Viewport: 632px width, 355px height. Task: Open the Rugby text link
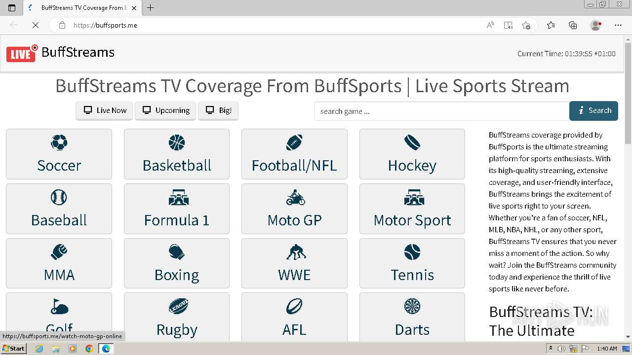tap(177, 330)
